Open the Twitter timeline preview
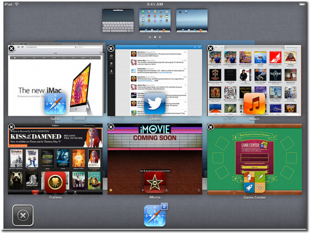 point(155,80)
